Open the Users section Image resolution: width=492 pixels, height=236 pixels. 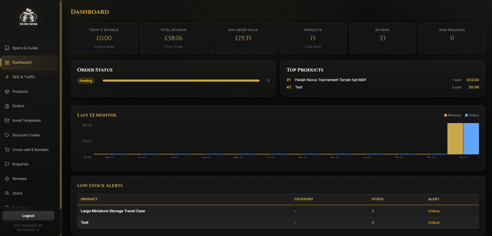(17, 193)
